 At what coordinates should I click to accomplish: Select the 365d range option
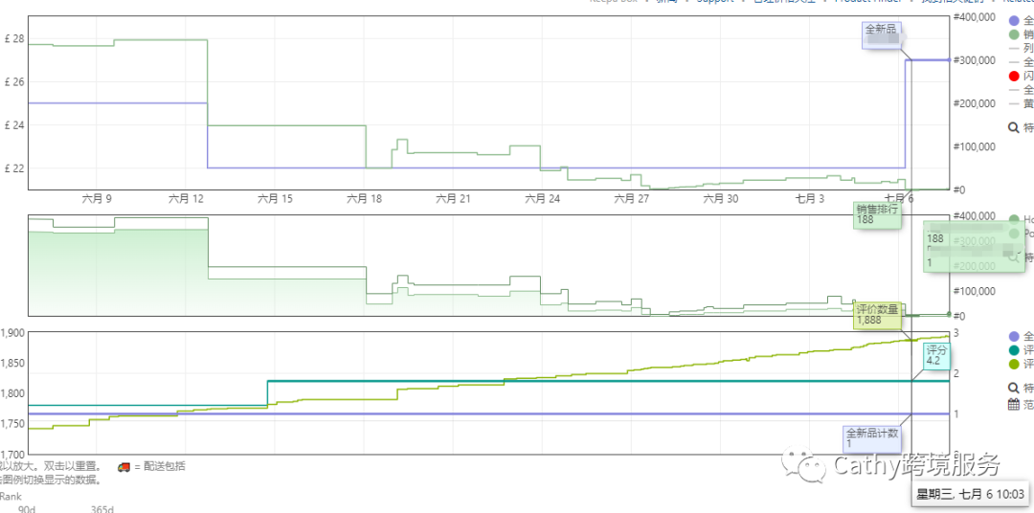pos(102,509)
